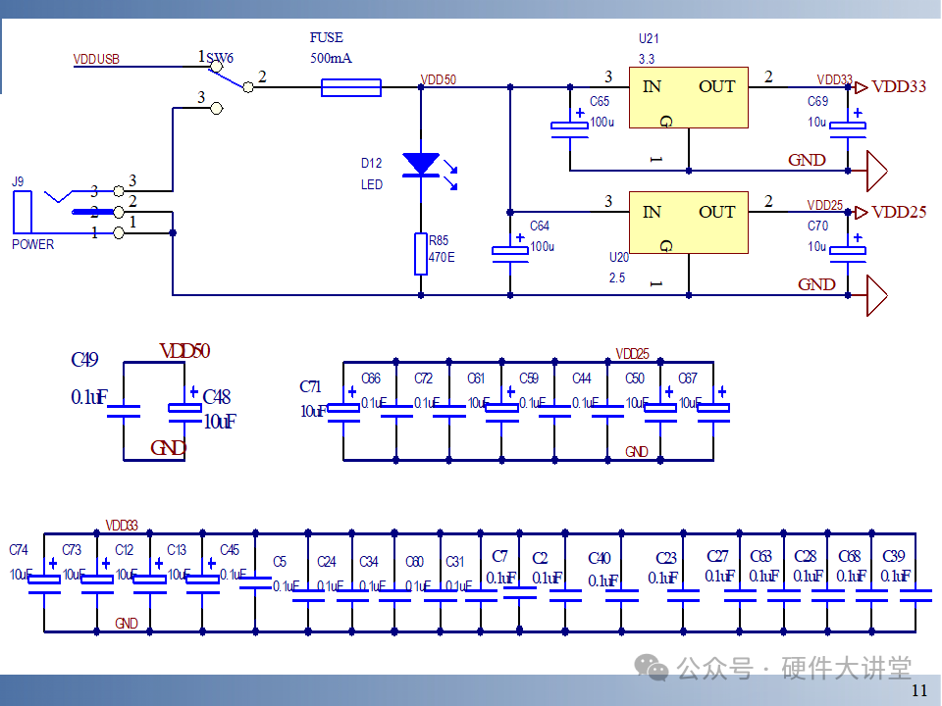The image size is (942, 706).
Task: Click the C12 designator
Action: (125, 550)
